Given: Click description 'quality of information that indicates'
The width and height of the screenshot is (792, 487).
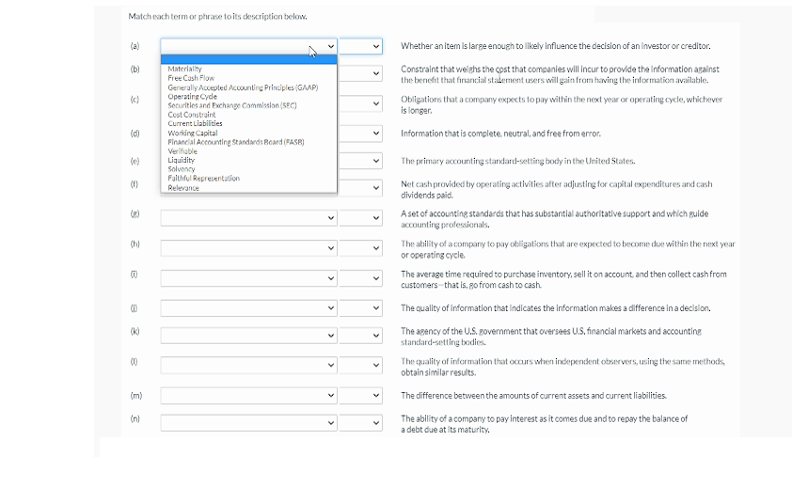Looking at the screenshot, I should [x=556, y=308].
